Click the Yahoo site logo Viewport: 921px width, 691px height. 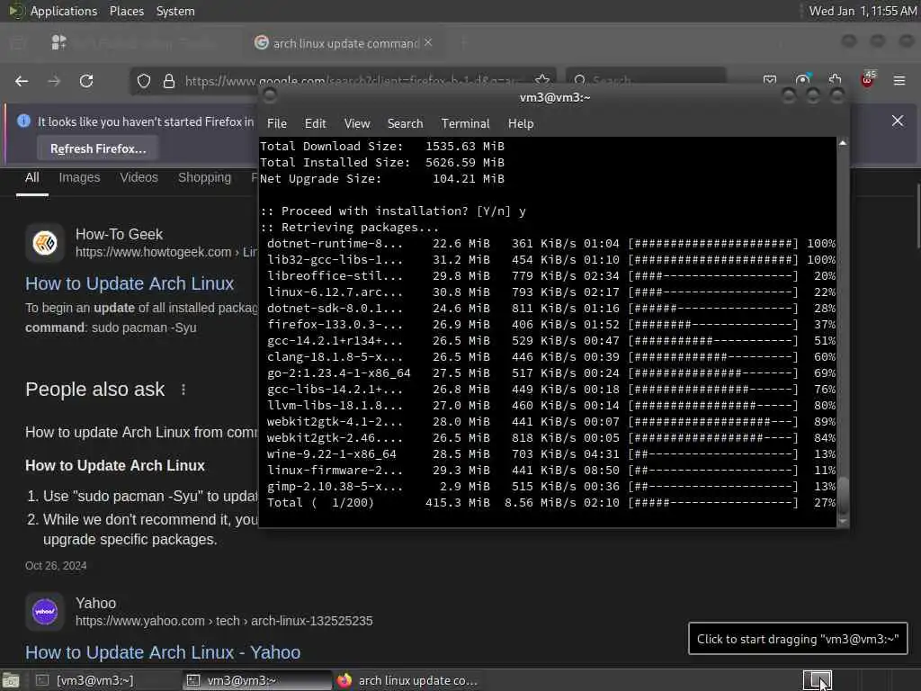click(45, 611)
